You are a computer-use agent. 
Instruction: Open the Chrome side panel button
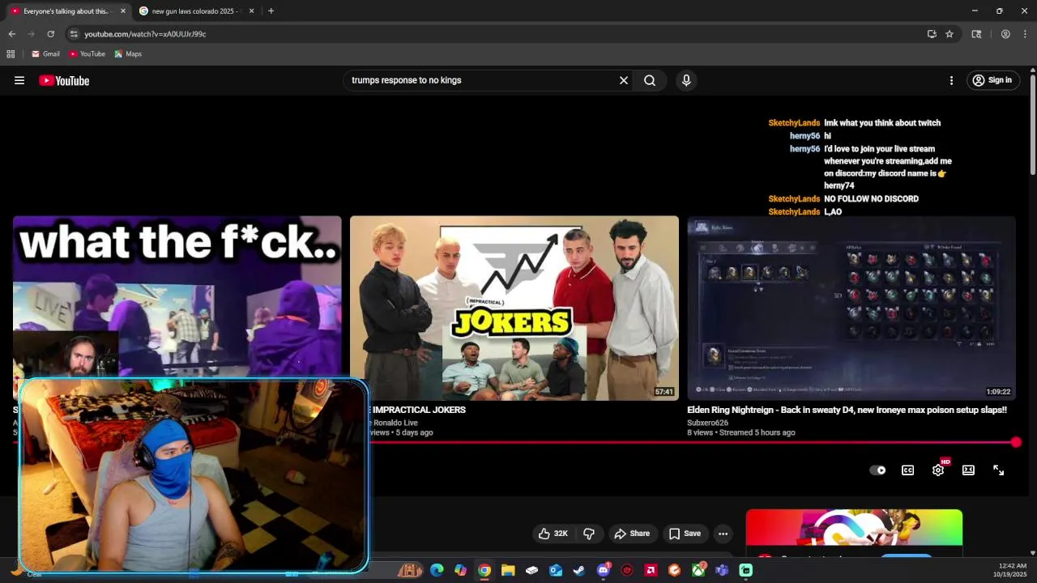click(x=976, y=34)
